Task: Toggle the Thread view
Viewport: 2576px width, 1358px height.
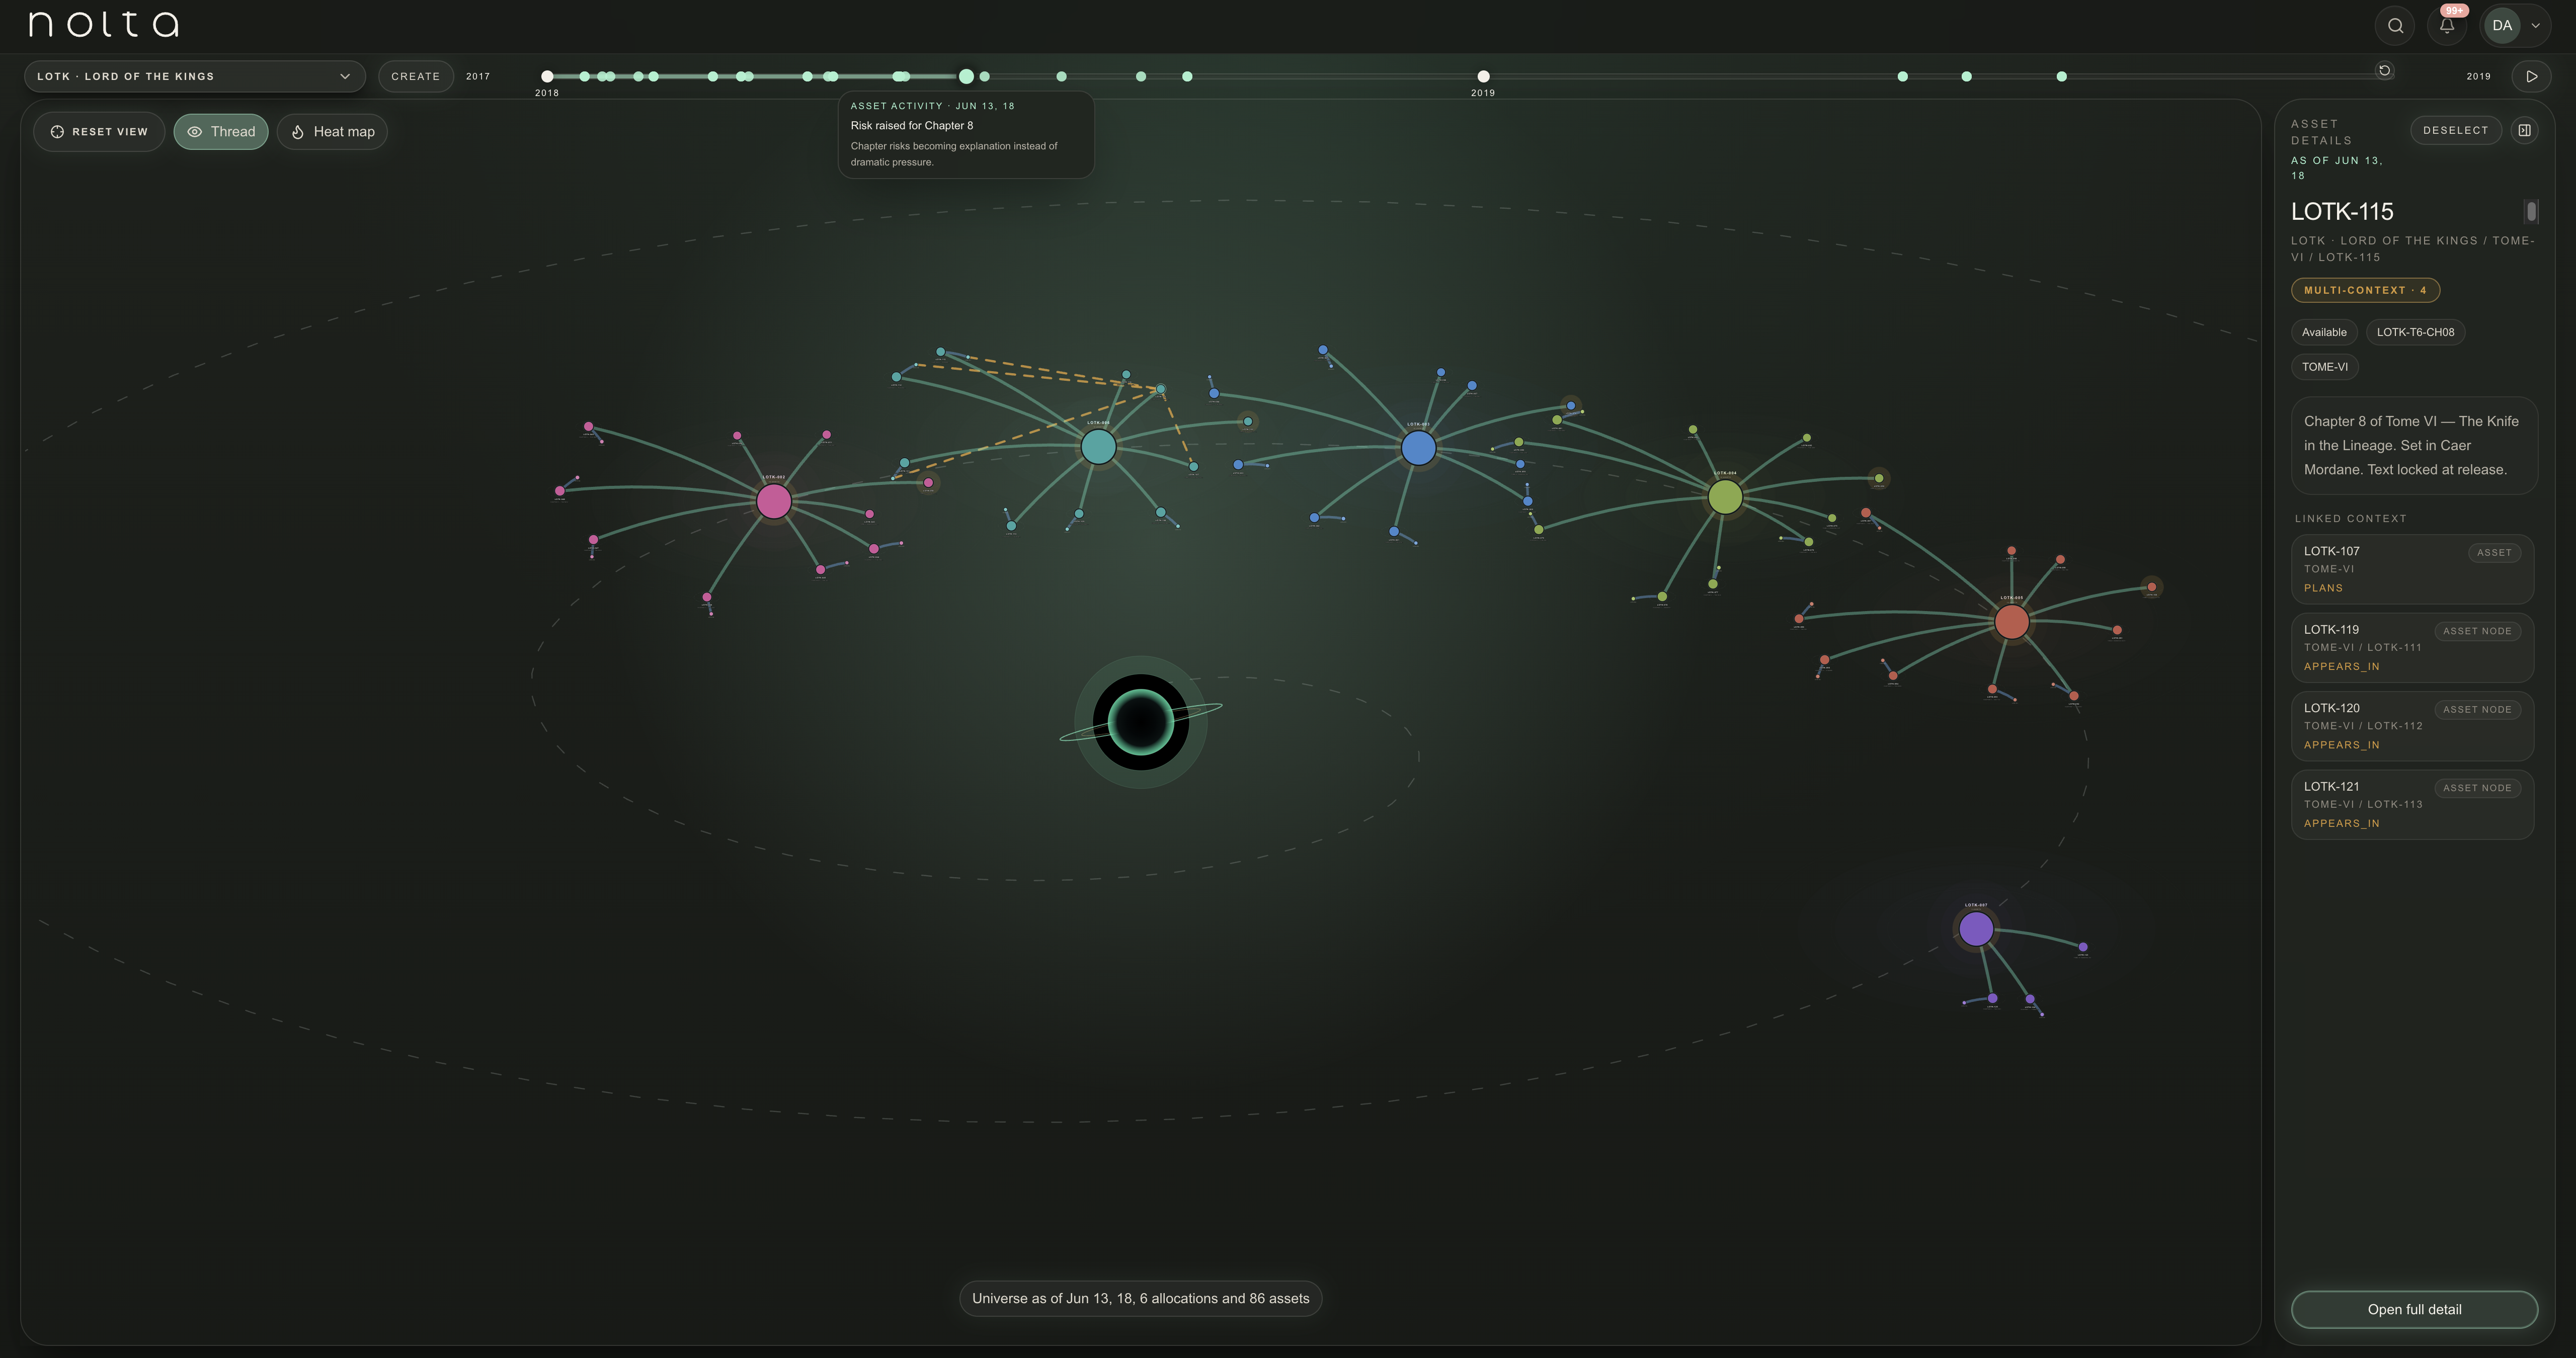Action: [221, 131]
